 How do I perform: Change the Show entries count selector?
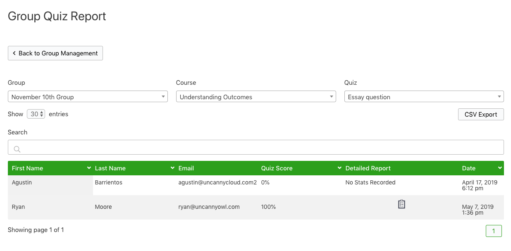click(36, 114)
